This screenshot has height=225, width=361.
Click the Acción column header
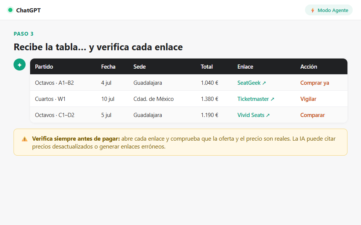pos(308,67)
